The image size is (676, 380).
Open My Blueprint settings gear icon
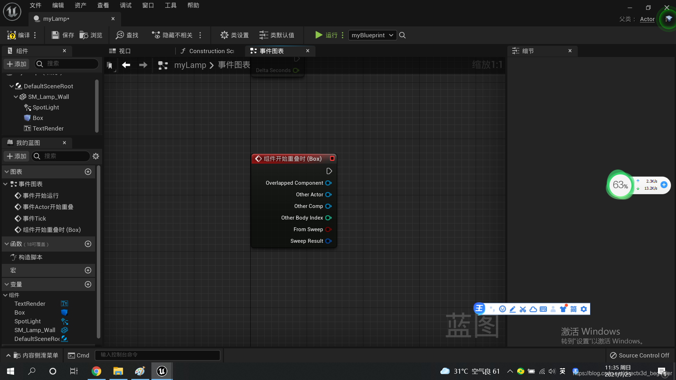(x=96, y=156)
